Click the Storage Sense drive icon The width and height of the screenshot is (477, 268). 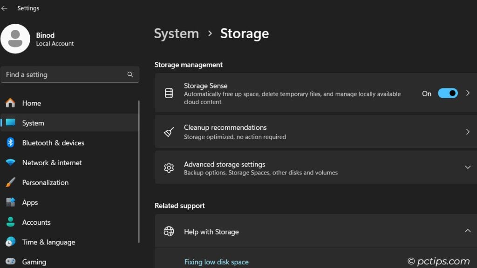pyautogui.click(x=169, y=93)
